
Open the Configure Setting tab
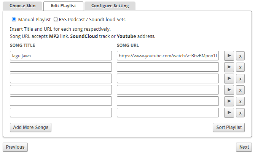[x=110, y=6]
